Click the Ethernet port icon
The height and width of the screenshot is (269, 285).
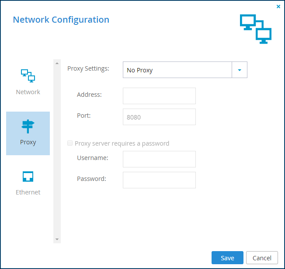coord(28,177)
